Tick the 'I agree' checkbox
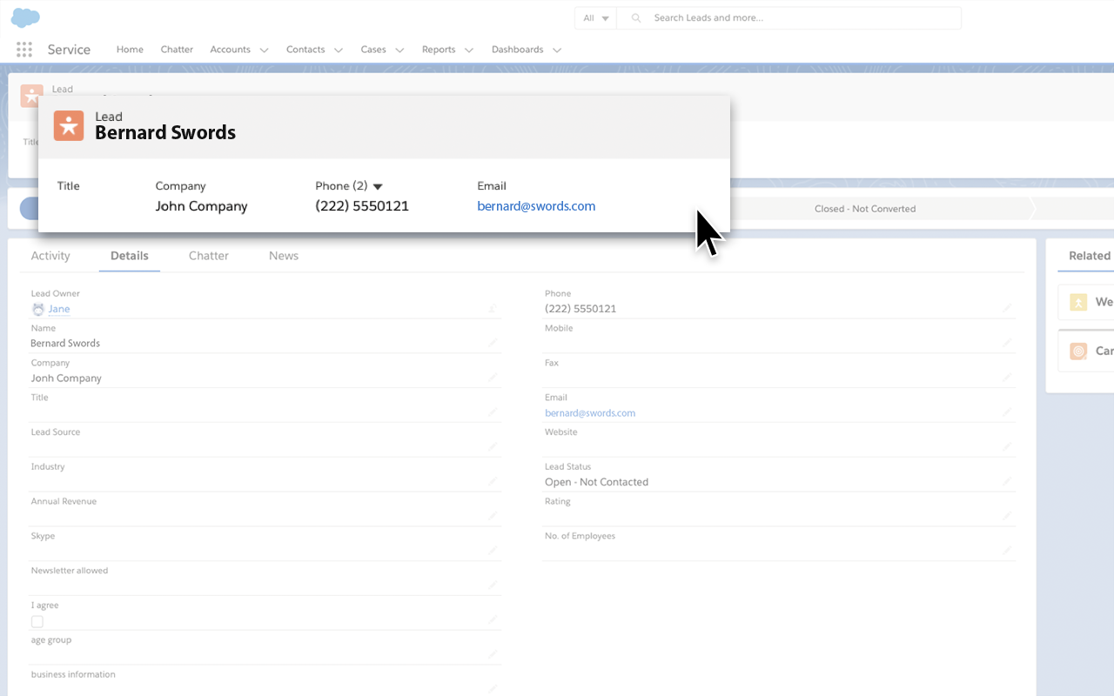 pyautogui.click(x=37, y=621)
